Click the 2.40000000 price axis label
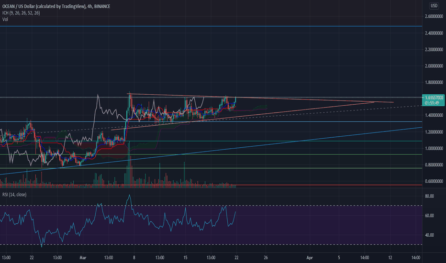This screenshot has width=446, height=263. [x=434, y=33]
